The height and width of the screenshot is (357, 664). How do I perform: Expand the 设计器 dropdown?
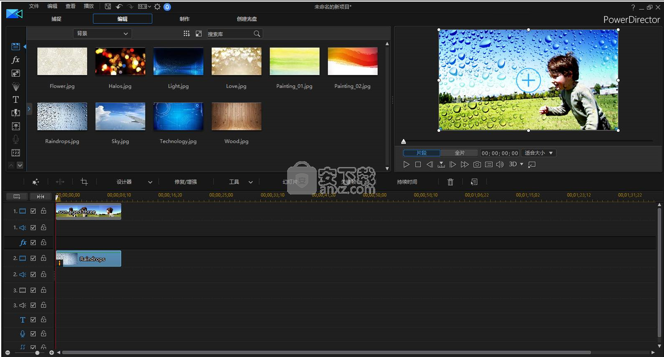click(150, 182)
